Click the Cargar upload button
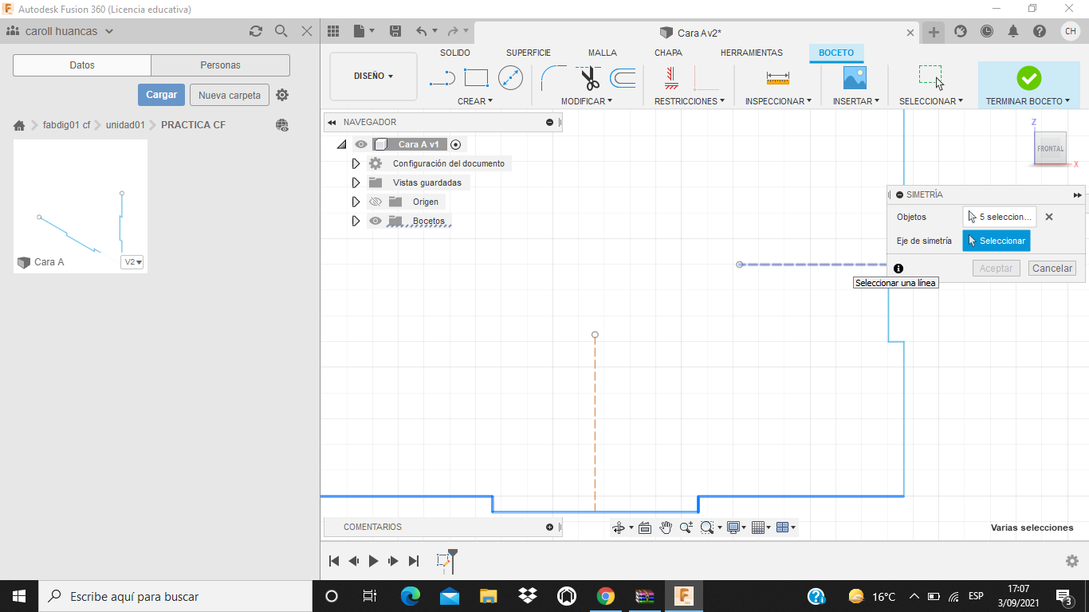Screen dimensions: 1089x612 (162, 95)
